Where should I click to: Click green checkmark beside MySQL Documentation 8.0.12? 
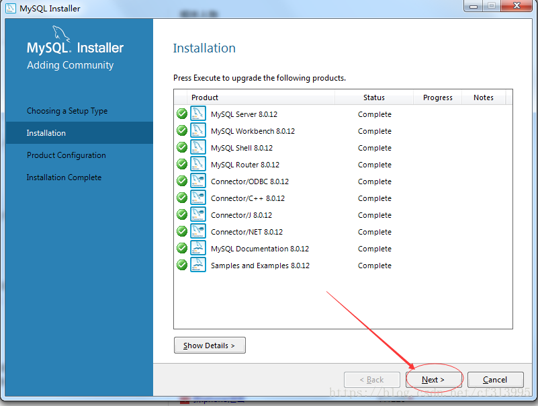(x=182, y=248)
